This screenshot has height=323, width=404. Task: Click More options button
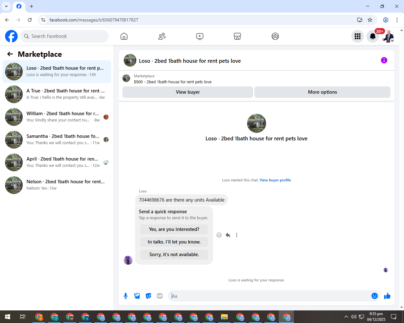pyautogui.click(x=322, y=92)
